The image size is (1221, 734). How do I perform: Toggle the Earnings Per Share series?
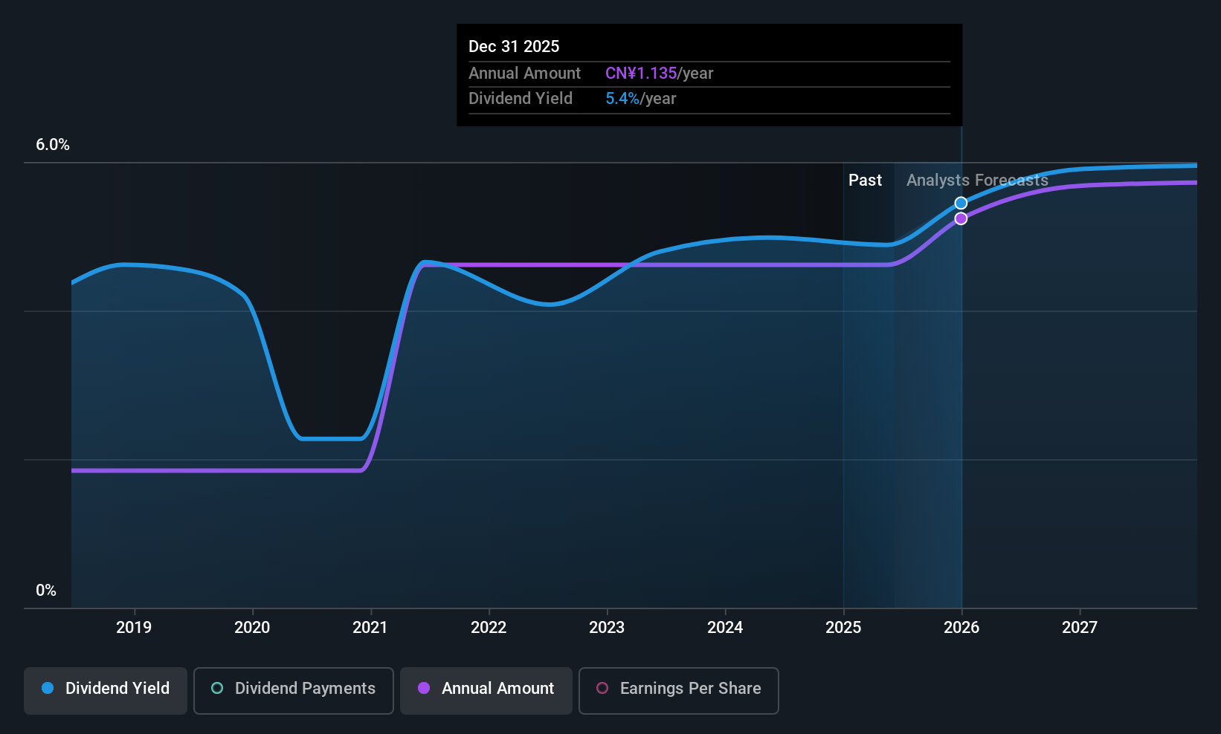pos(678,690)
